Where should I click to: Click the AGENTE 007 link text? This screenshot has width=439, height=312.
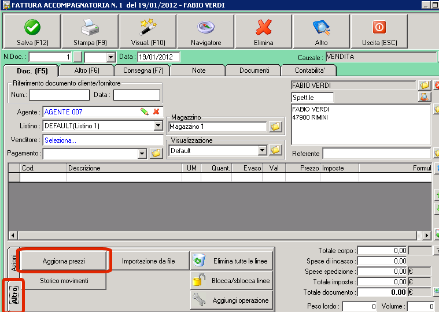tap(63, 112)
